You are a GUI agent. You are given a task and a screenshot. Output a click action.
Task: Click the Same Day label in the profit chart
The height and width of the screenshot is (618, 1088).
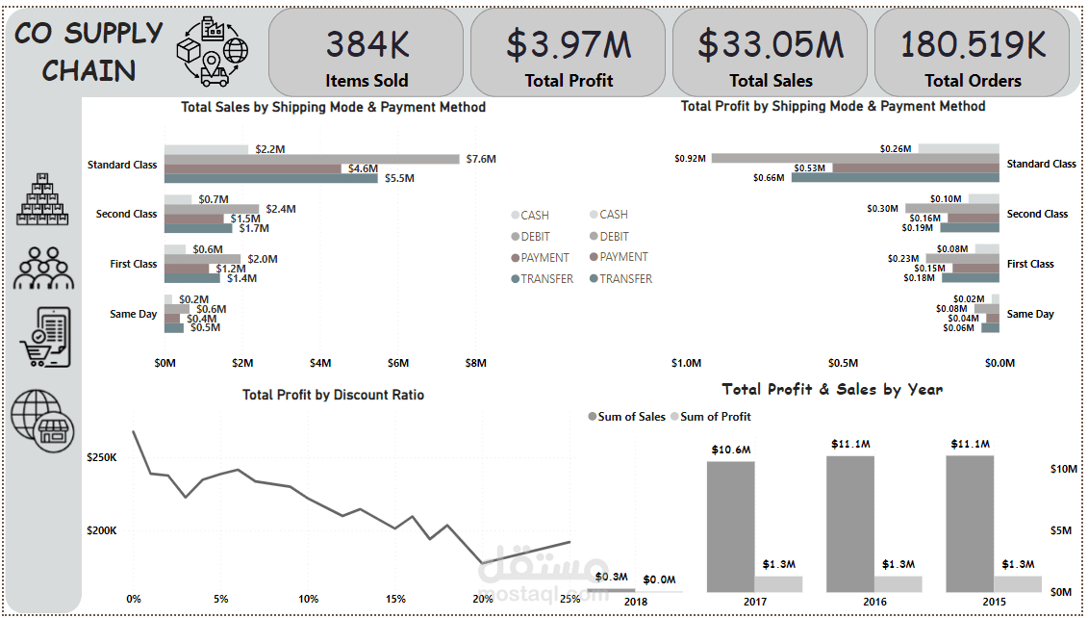tap(1029, 314)
